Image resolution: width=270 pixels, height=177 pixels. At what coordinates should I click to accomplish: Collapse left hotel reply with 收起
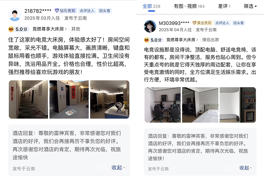tap(119, 168)
